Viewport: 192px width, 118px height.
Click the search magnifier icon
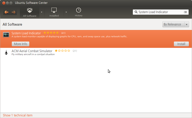point(136,12)
